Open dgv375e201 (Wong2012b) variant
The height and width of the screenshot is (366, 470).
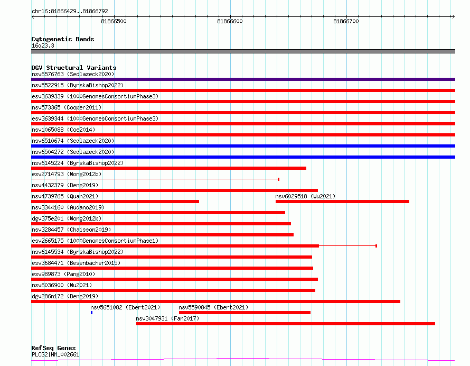coord(67,218)
